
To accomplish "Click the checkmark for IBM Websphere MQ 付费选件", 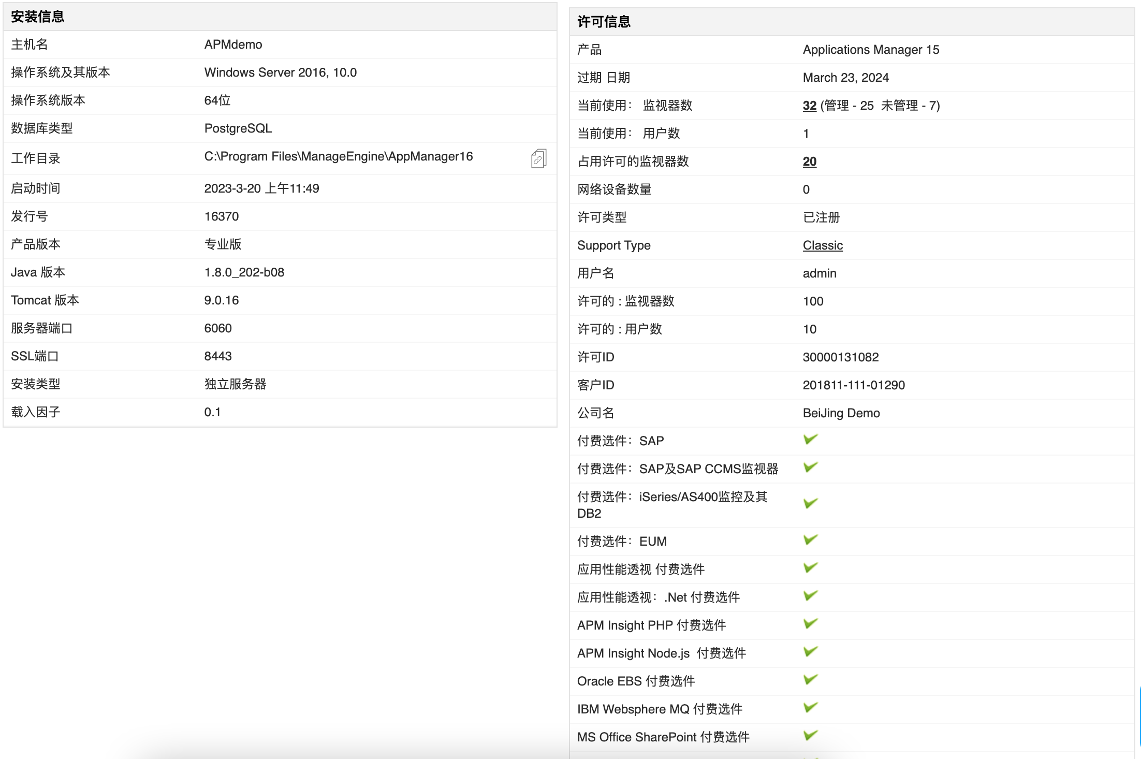I will [811, 708].
